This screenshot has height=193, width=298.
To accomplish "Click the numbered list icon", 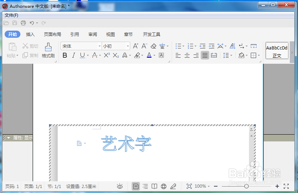I will (190, 46).
